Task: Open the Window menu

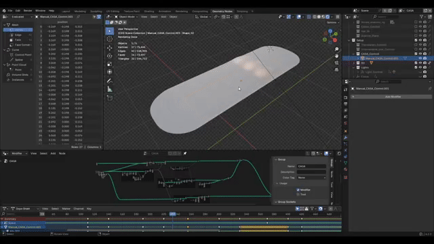Action: 40,11
